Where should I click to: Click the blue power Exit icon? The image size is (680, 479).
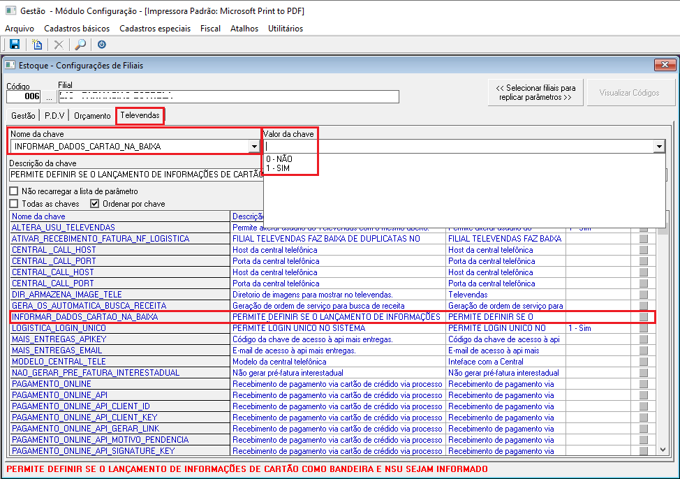(102, 45)
